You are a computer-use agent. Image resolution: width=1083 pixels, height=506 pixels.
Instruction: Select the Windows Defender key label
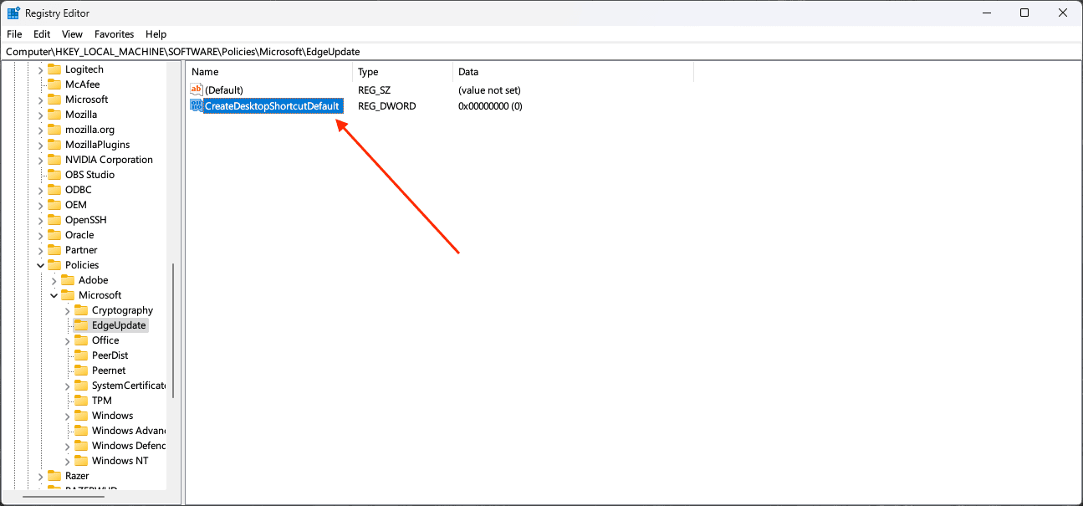tap(129, 446)
